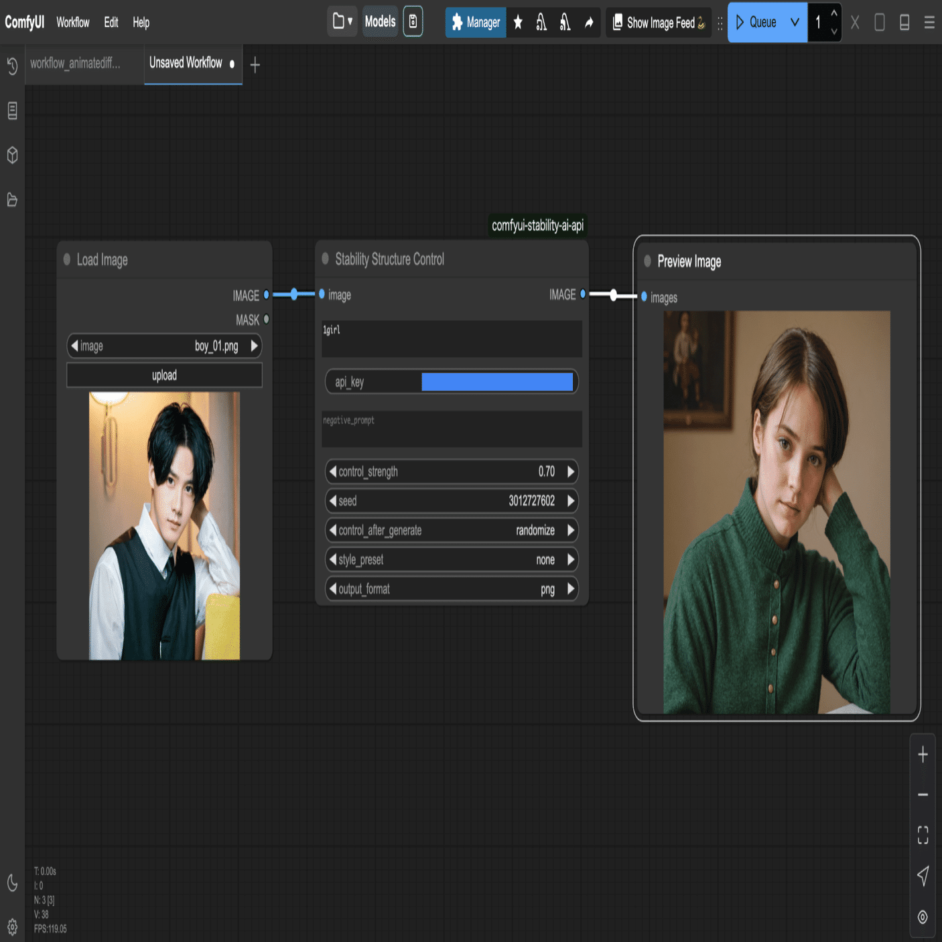
Task: Collapse the Load Image node dot
Action: coord(66,259)
